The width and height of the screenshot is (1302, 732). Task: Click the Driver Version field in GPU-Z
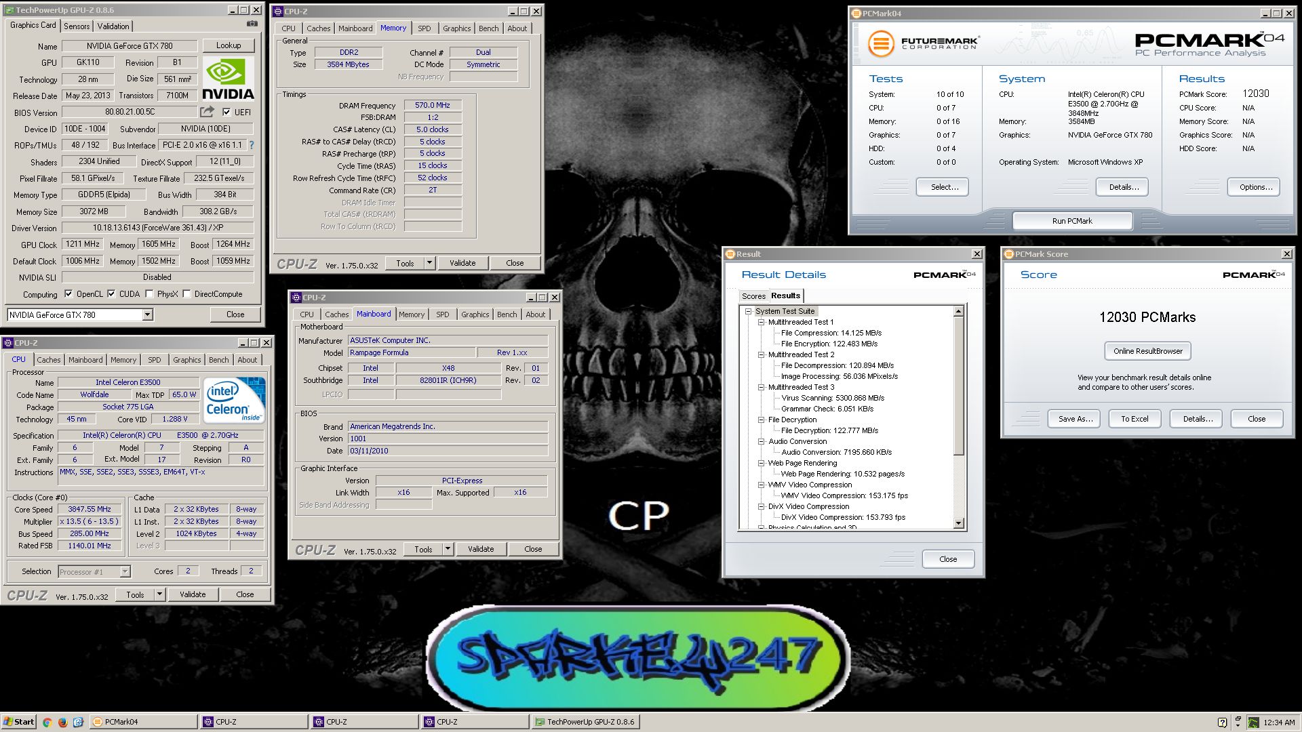coord(157,228)
